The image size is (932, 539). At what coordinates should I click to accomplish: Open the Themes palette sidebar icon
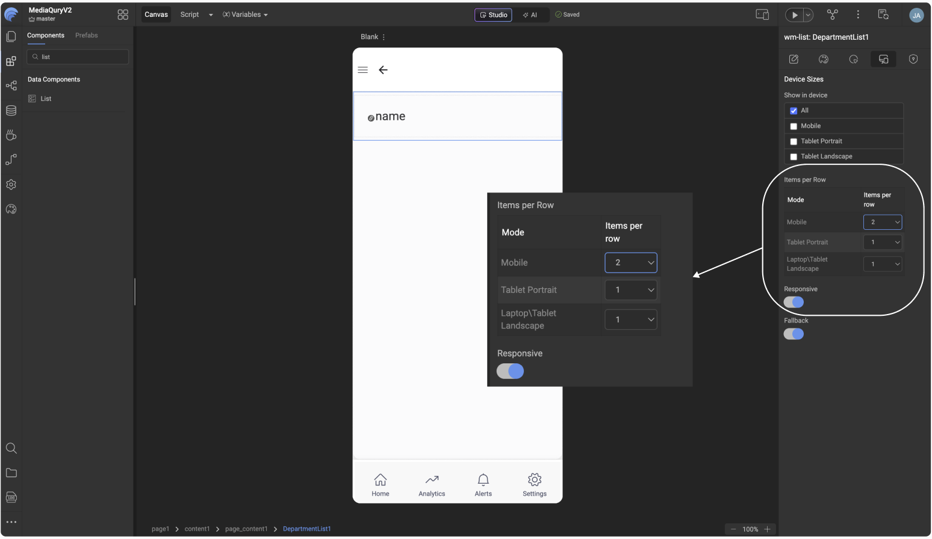point(11,209)
